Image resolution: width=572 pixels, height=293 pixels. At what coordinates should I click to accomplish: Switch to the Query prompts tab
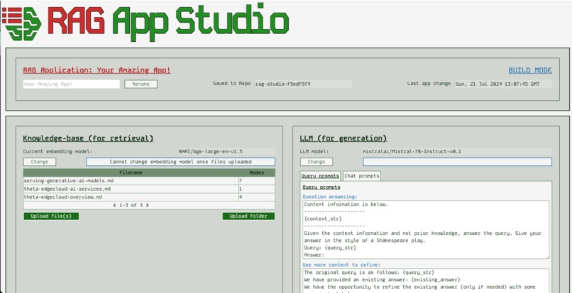coord(320,176)
